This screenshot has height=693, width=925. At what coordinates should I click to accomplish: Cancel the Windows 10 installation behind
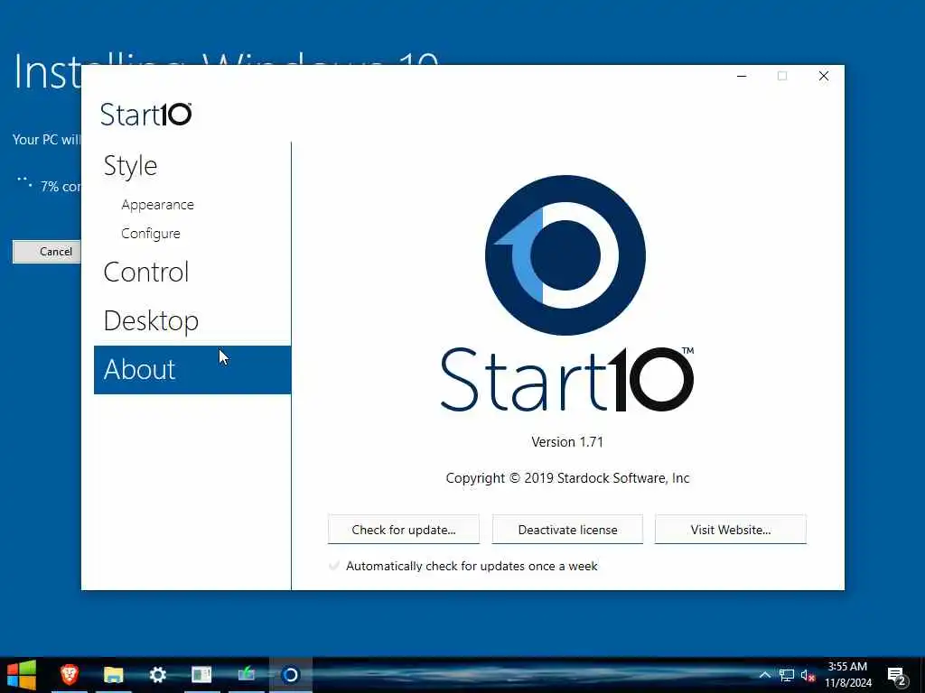pos(47,252)
